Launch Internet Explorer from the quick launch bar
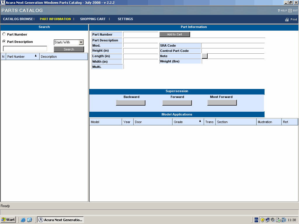This screenshot has height=224, width=299. coord(23,220)
